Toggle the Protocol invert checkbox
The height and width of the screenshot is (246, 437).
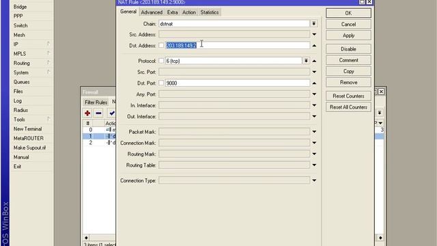161,61
